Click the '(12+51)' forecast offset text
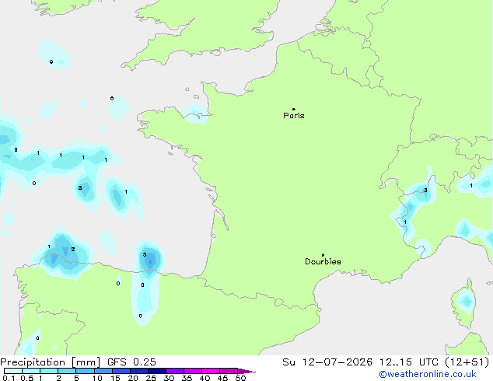493x381 pixels. (467, 362)
